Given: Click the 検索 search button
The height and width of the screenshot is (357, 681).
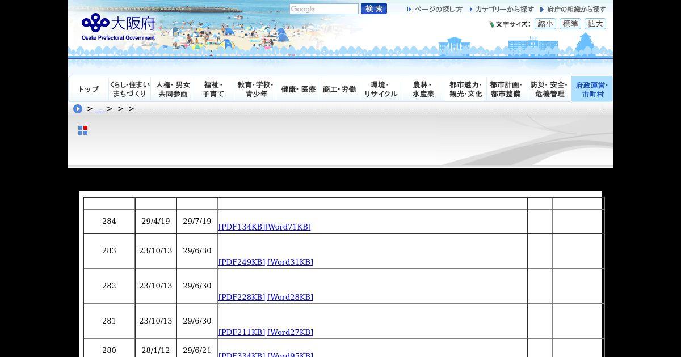Looking at the screenshot, I should [374, 8].
